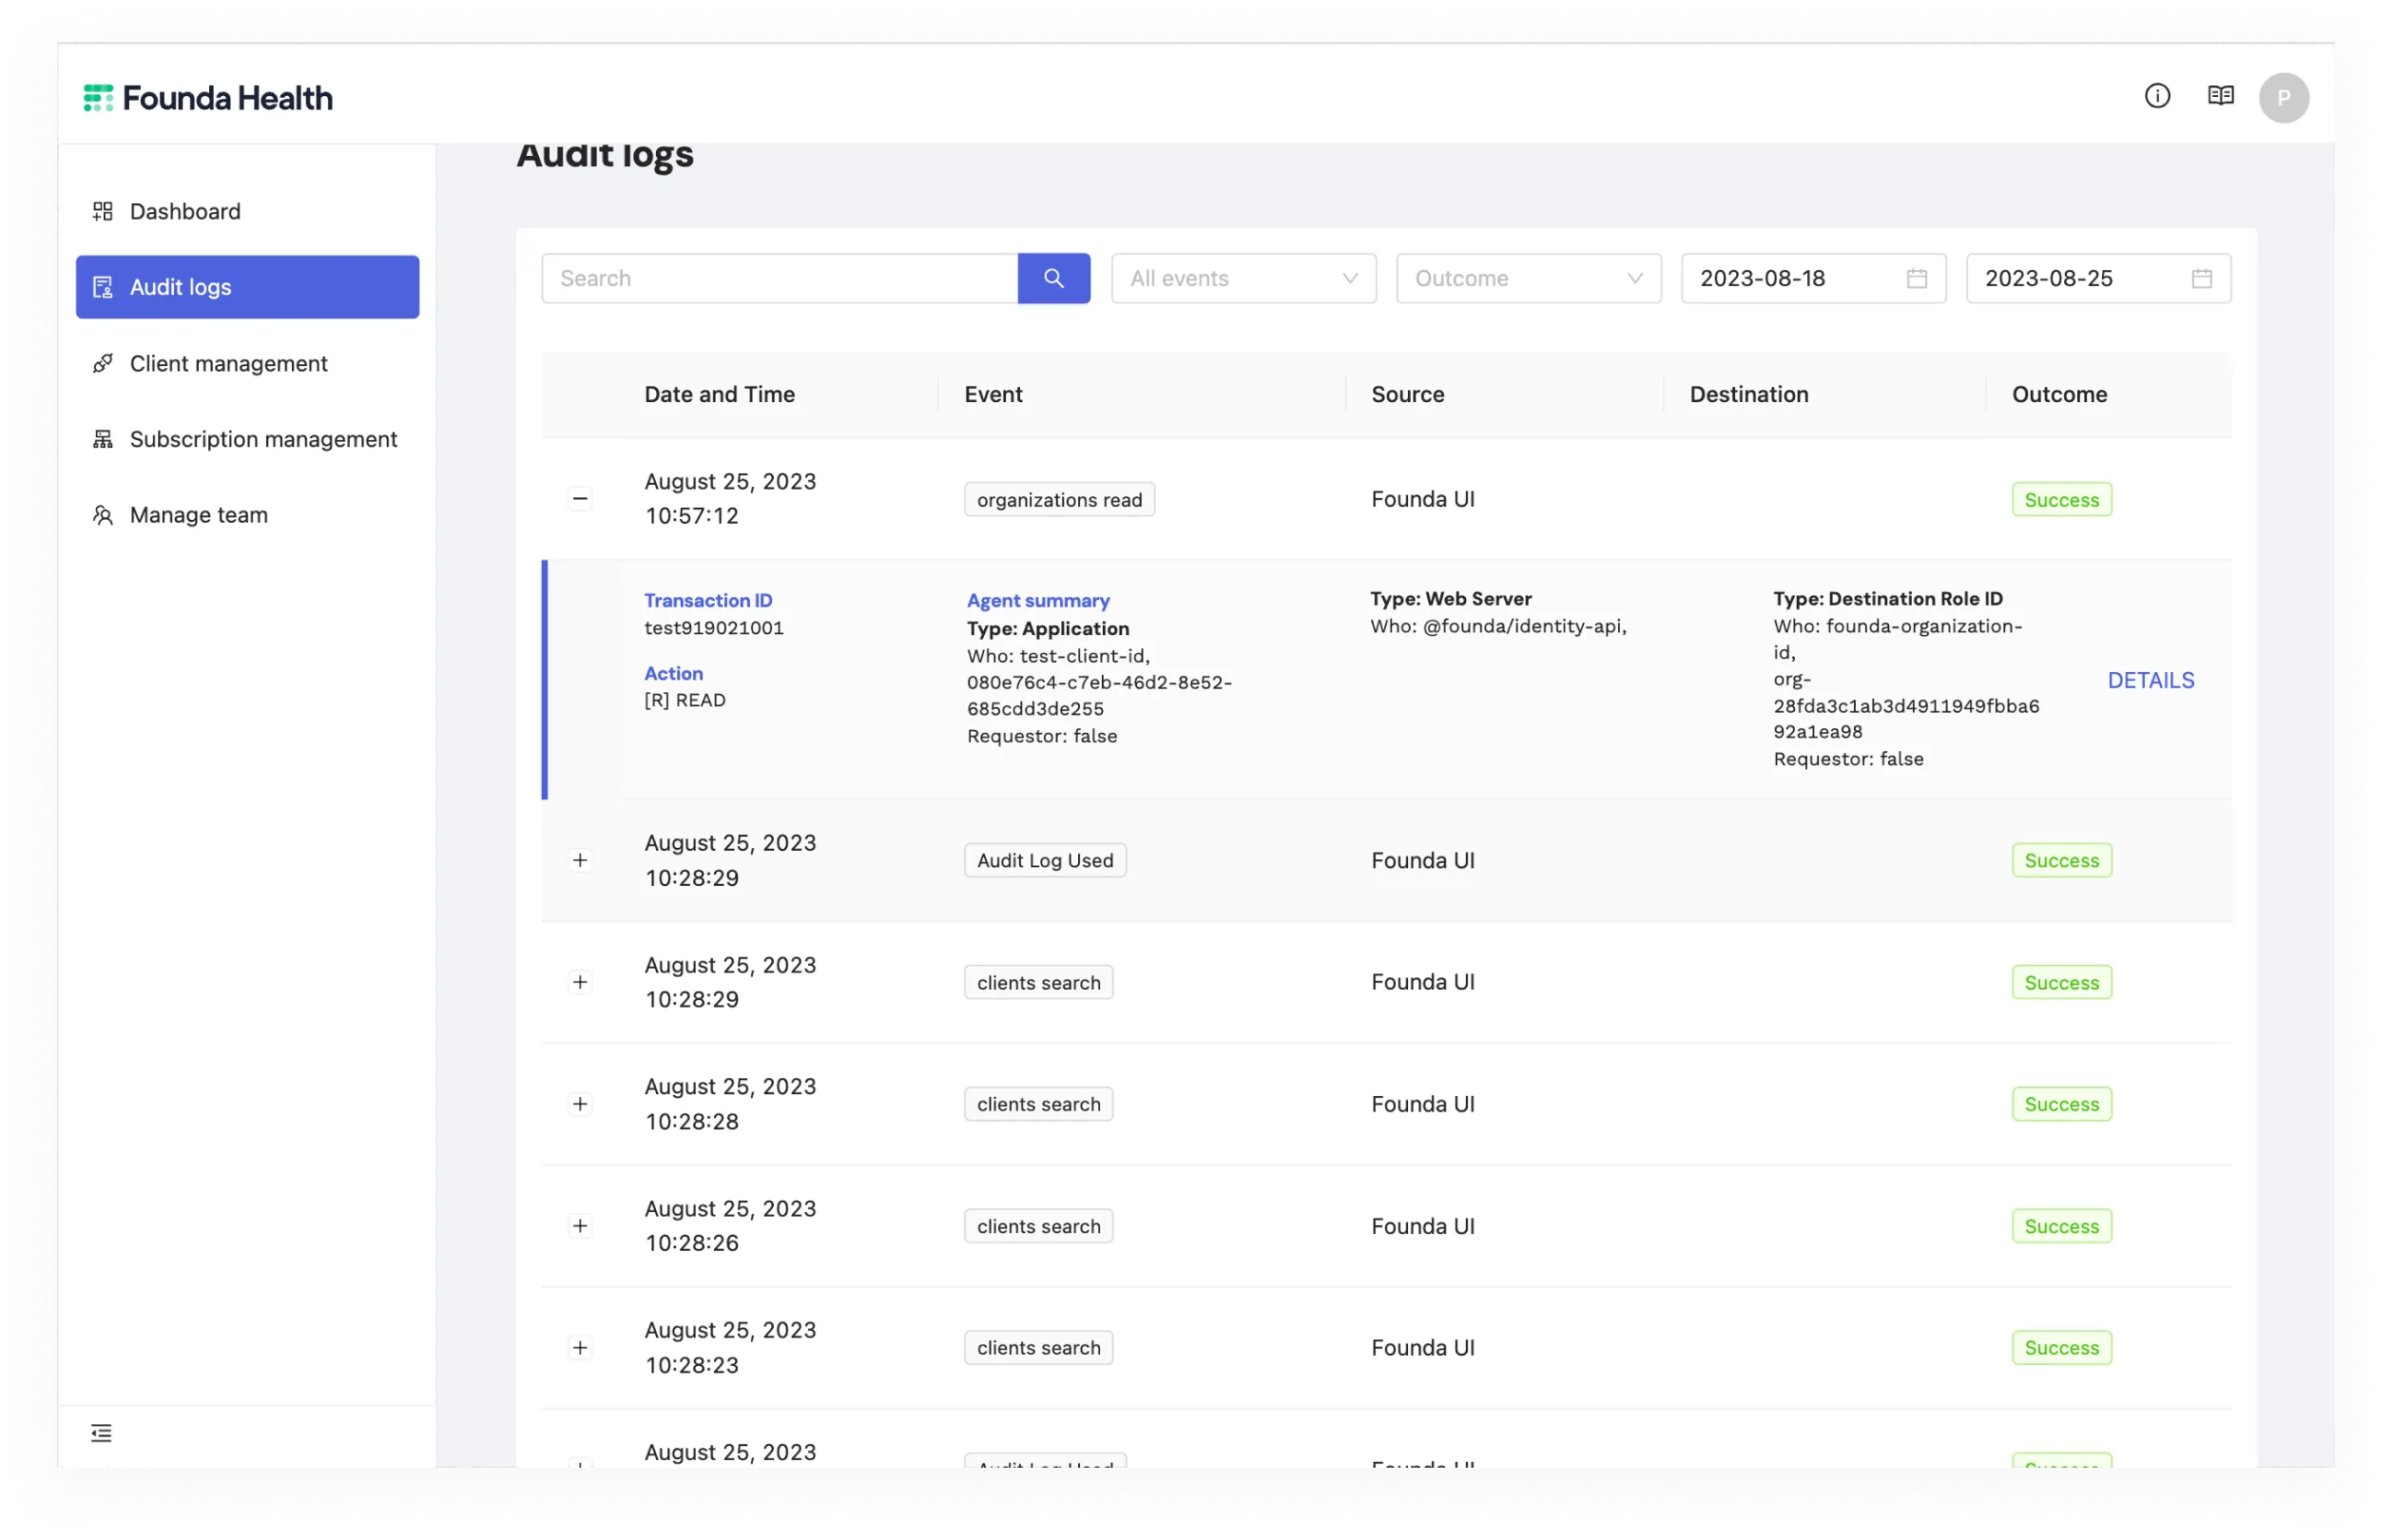Expand the Audit Log Used 10:28:29 row
Screen dimensions: 2392x1540
[x=580, y=860]
